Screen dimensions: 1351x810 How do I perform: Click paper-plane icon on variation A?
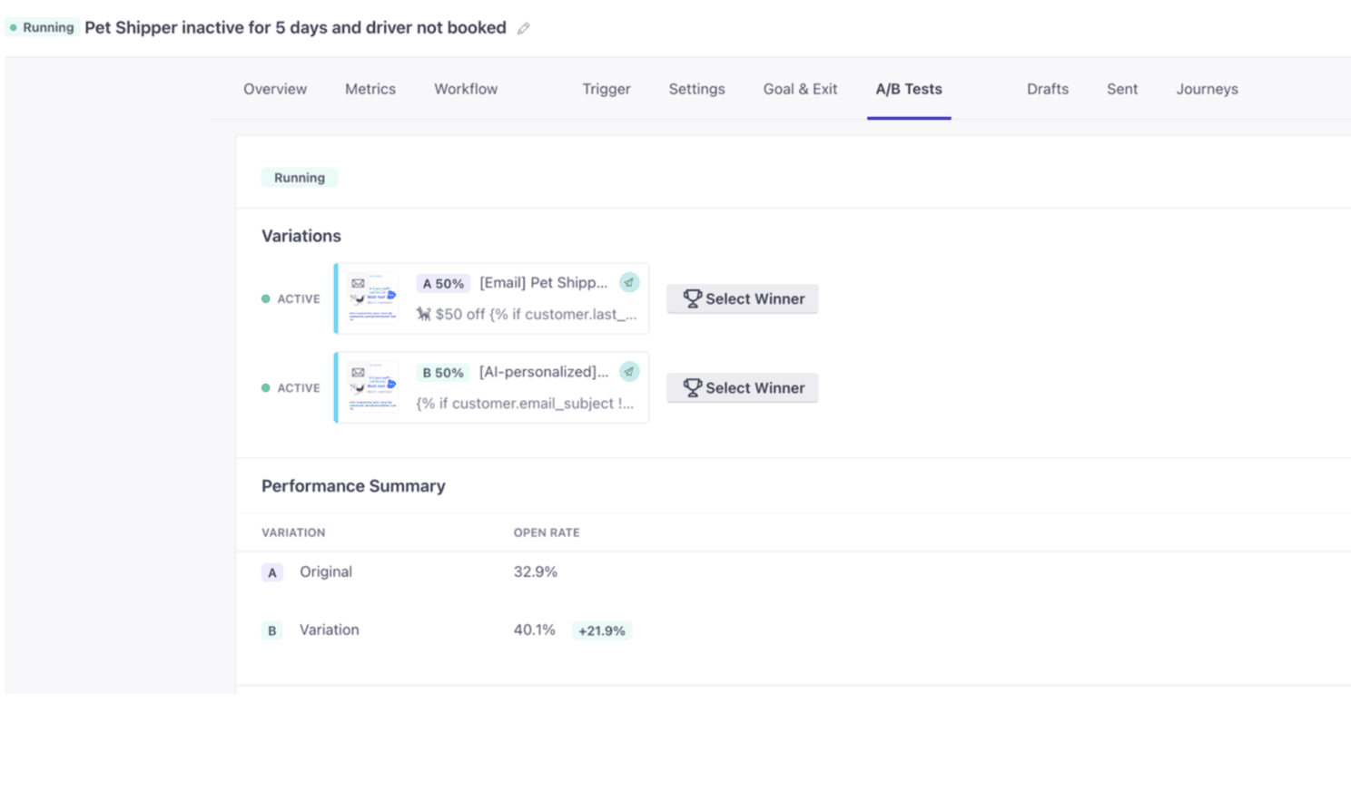point(629,282)
